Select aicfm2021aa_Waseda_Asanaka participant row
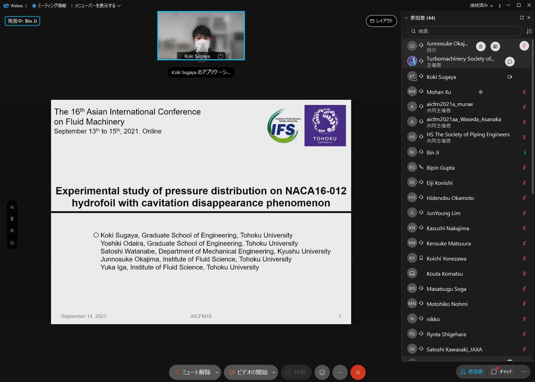535x382 pixels. pyautogui.click(x=467, y=122)
